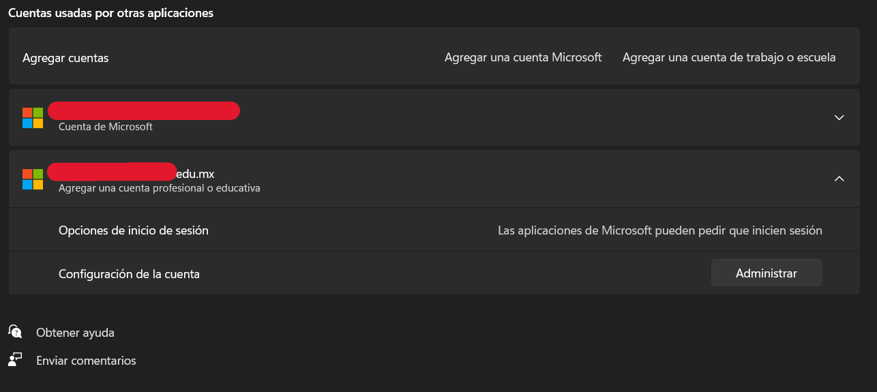Click Agregar una cuenta Microsoft
This screenshot has width=877, height=392.
click(523, 57)
